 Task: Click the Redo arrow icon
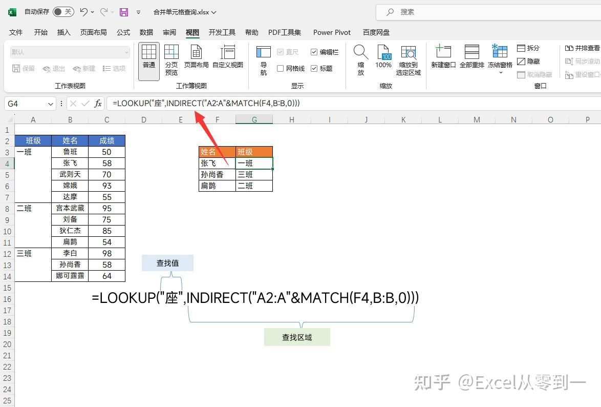click(x=104, y=12)
